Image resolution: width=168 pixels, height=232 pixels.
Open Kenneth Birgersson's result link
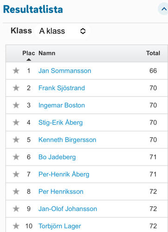click(x=67, y=140)
